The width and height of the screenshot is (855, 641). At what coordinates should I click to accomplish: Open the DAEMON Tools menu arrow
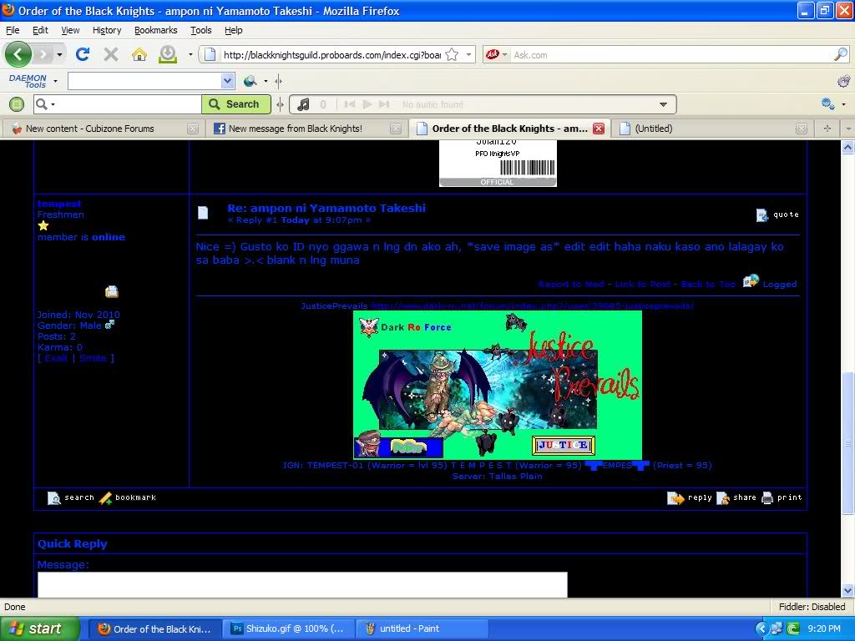55,82
